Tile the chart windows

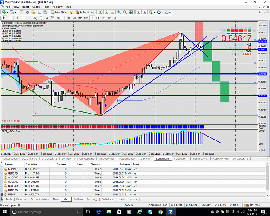131,12
